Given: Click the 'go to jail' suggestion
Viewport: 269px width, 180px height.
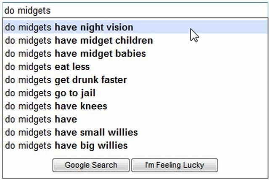Looking at the screenshot, I should pos(50,93).
